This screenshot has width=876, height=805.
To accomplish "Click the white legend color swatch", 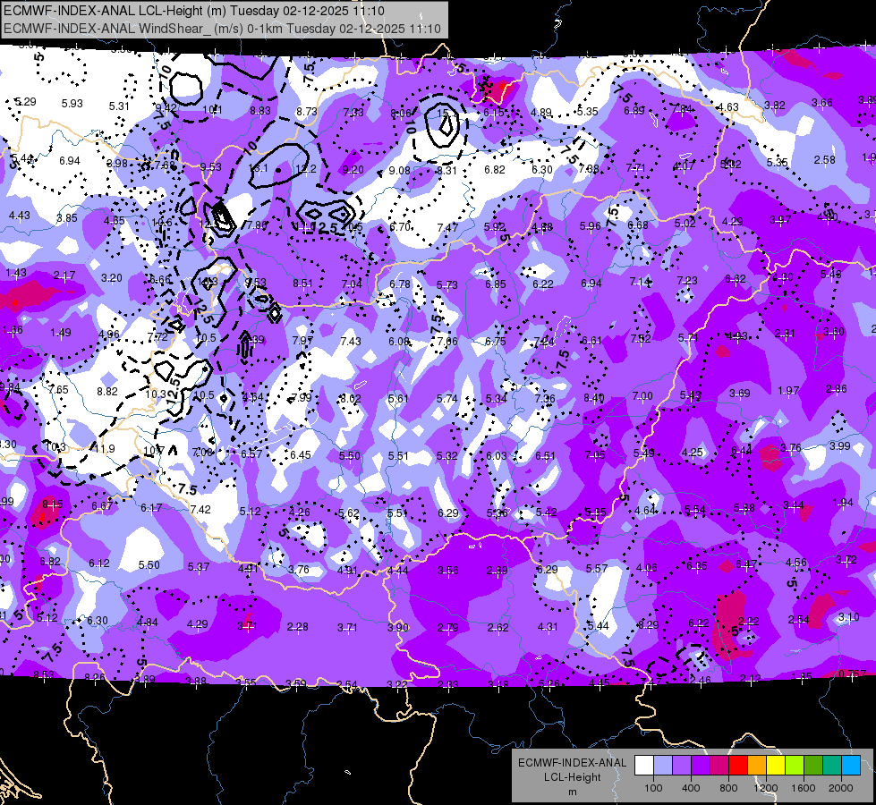I will [x=644, y=766].
